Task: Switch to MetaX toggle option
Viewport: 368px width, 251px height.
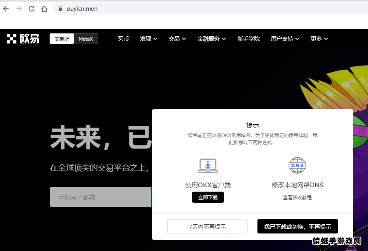Action: pyautogui.click(x=86, y=39)
